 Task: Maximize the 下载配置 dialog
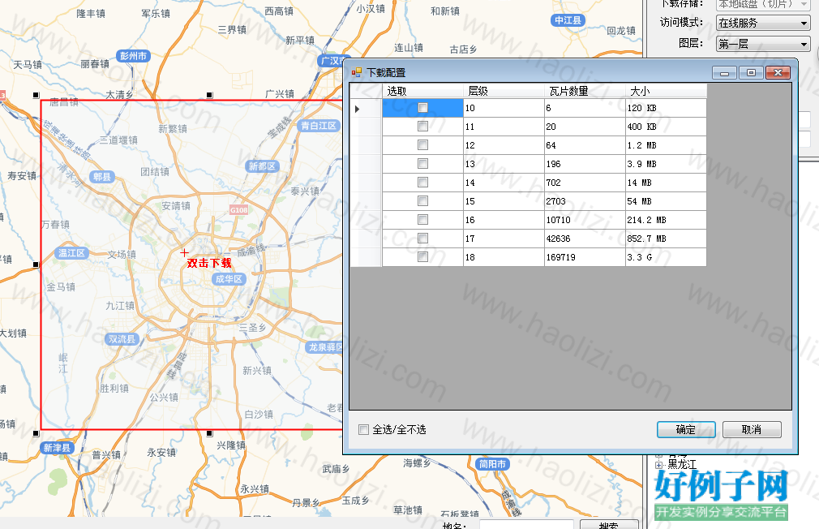click(751, 73)
